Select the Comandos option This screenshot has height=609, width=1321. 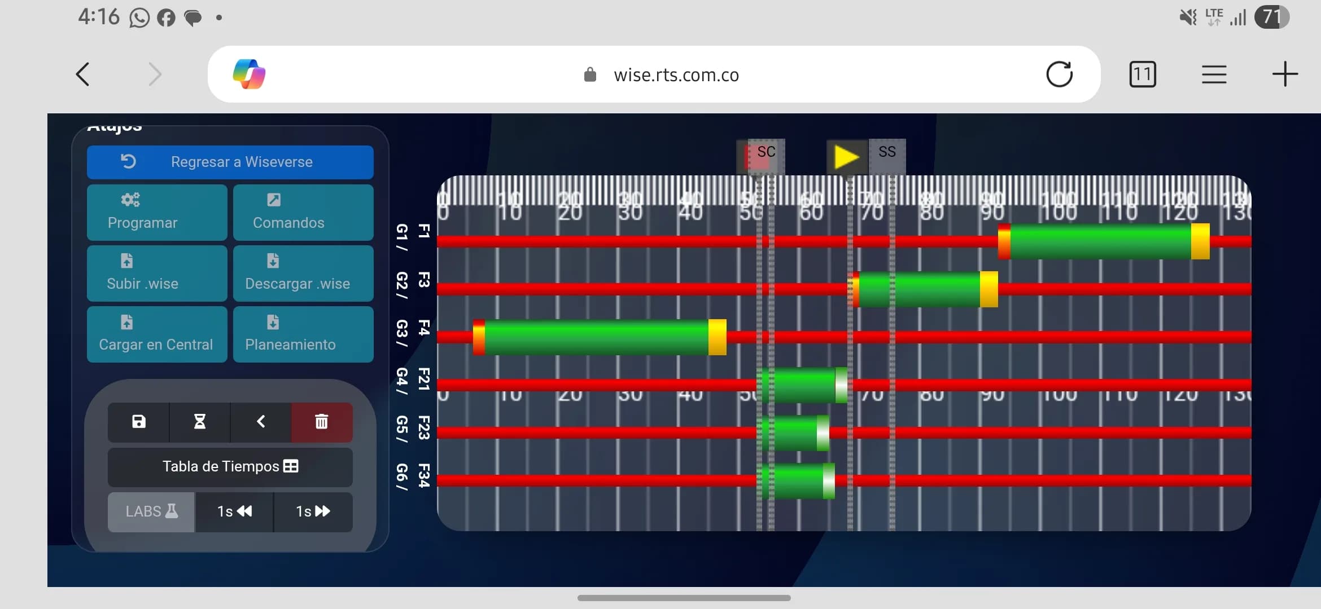pyautogui.click(x=303, y=213)
